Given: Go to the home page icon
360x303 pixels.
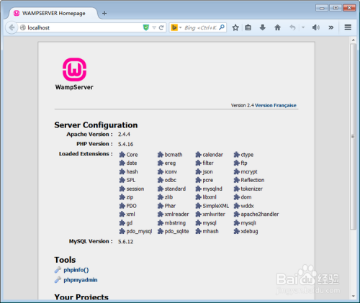Looking at the screenshot, I should tap(277, 27).
